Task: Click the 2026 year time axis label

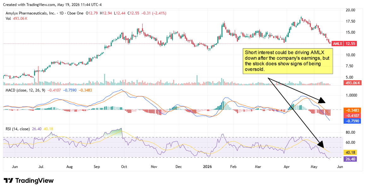Action: pyautogui.click(x=208, y=167)
